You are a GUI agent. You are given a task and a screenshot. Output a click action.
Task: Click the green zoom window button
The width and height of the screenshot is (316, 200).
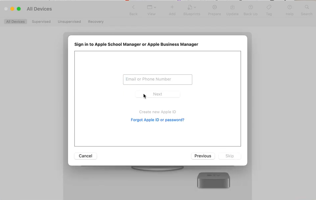19,9
